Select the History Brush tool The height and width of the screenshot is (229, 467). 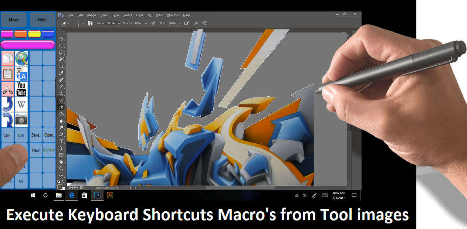(x=61, y=100)
